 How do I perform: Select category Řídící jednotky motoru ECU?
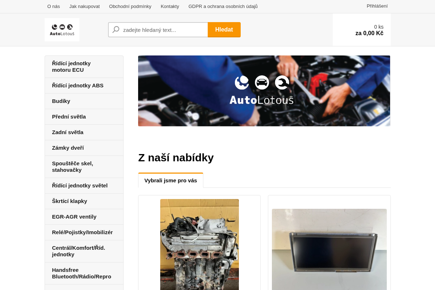click(x=84, y=67)
